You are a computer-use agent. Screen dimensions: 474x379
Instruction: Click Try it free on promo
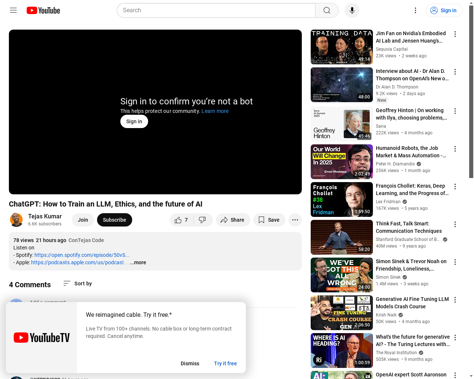(x=225, y=363)
